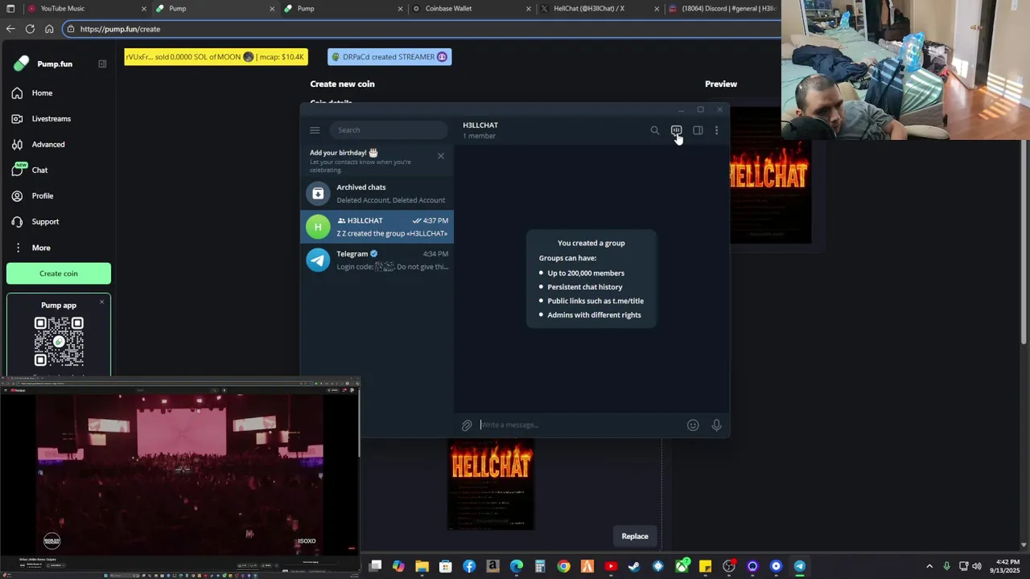Show hidden system tray icons
1030x579 pixels.
[x=929, y=566]
